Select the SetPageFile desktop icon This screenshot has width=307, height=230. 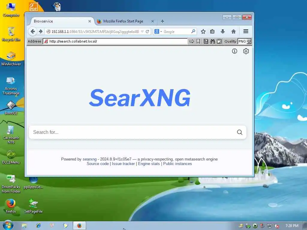[x=34, y=206]
